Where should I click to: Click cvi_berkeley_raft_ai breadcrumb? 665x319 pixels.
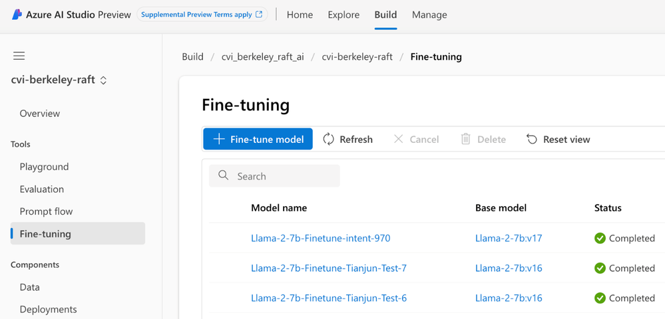262,56
